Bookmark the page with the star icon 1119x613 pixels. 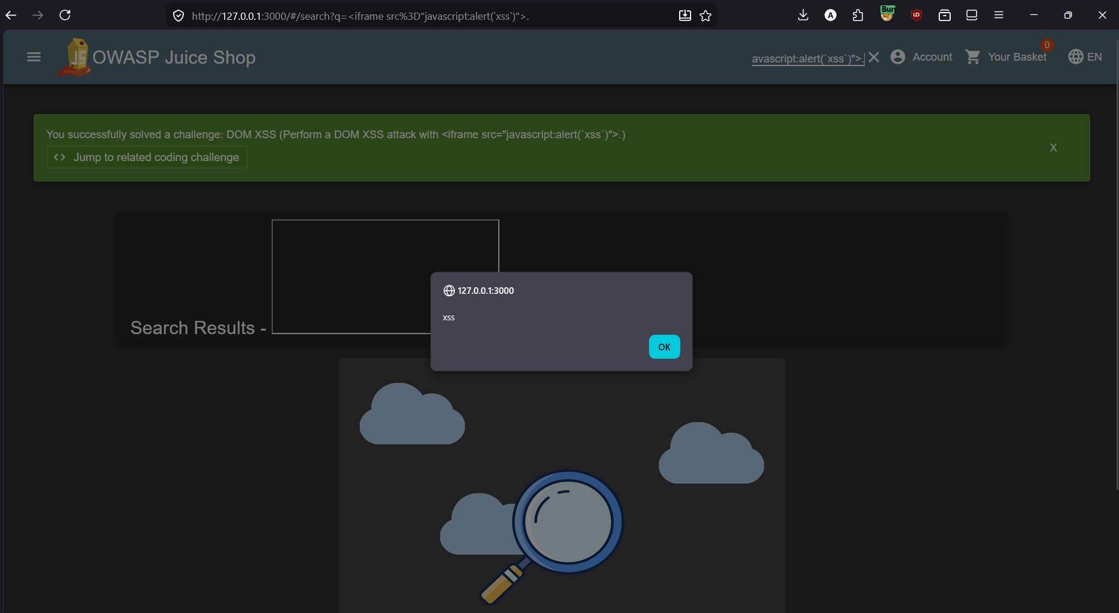(706, 16)
